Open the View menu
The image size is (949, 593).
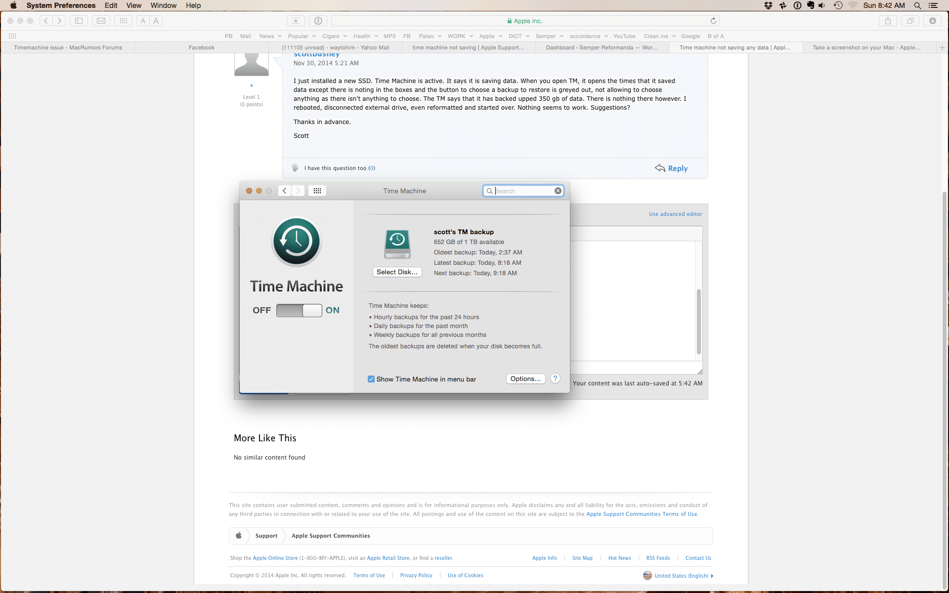[133, 5]
